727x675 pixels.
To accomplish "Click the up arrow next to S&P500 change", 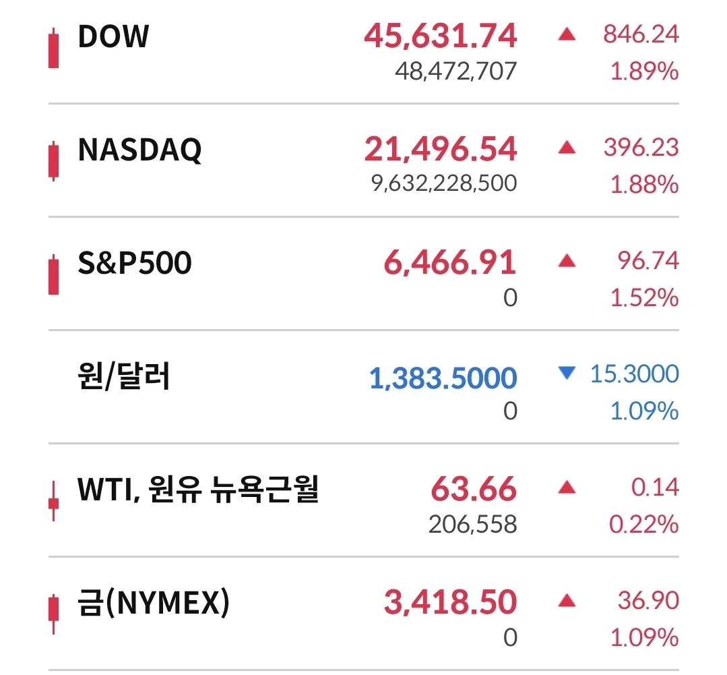I will [567, 261].
